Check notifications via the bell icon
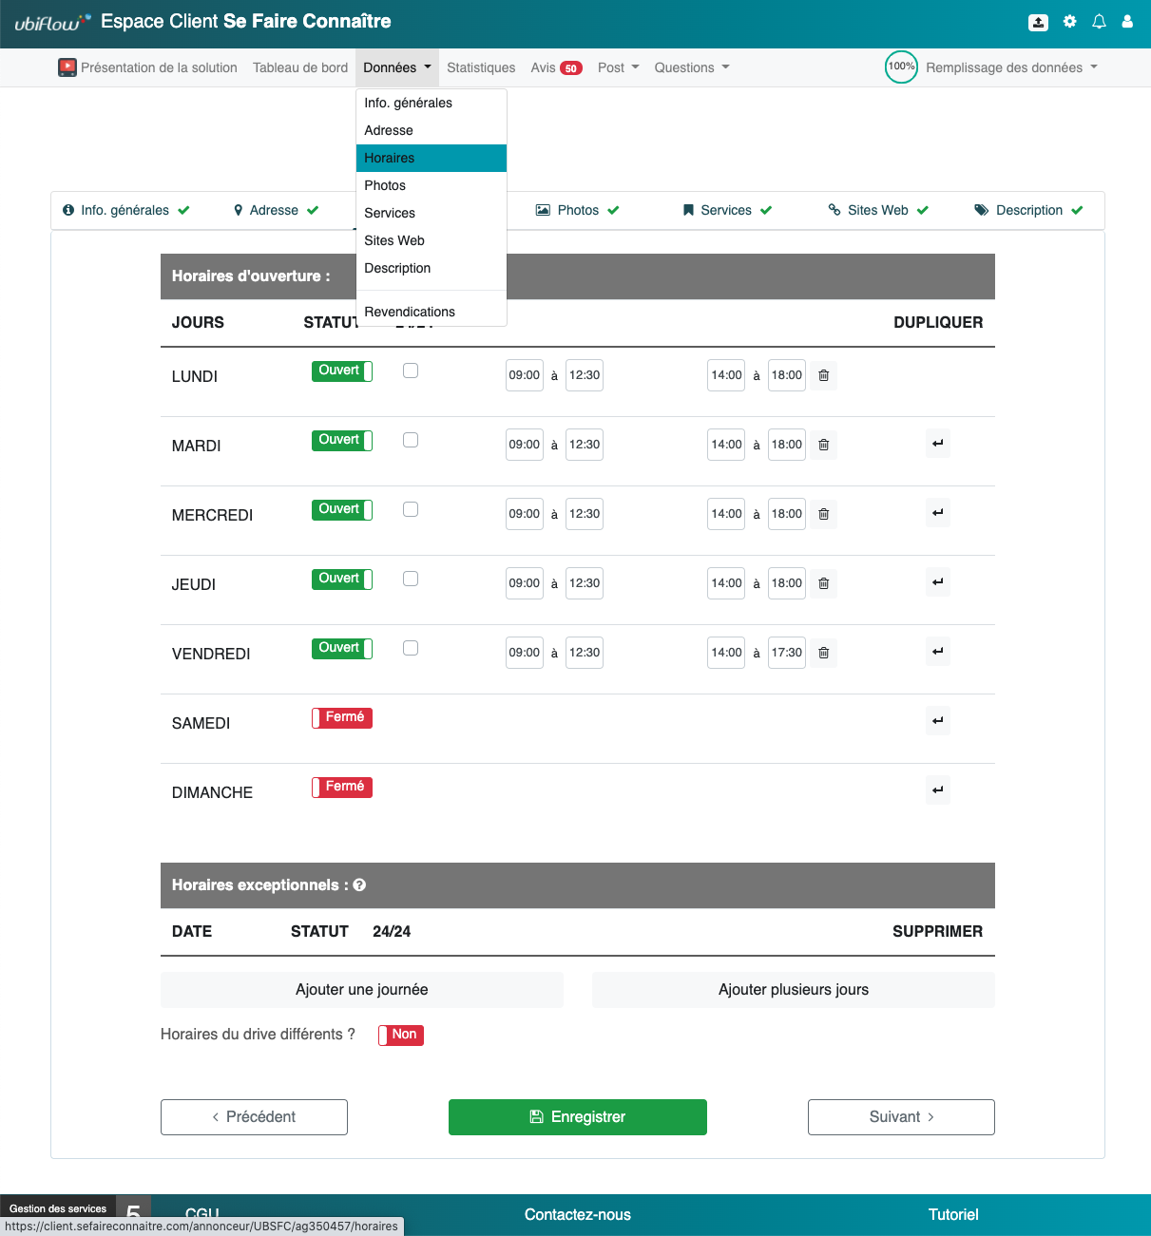The height and width of the screenshot is (1236, 1151). click(1099, 21)
